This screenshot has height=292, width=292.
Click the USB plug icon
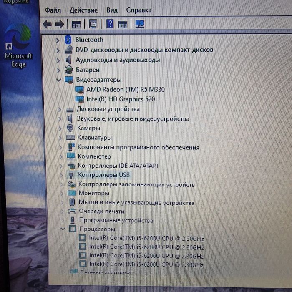[71, 175]
